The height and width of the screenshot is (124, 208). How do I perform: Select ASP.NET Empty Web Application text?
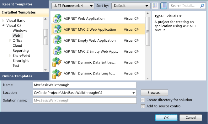pyautogui.click(x=89, y=40)
